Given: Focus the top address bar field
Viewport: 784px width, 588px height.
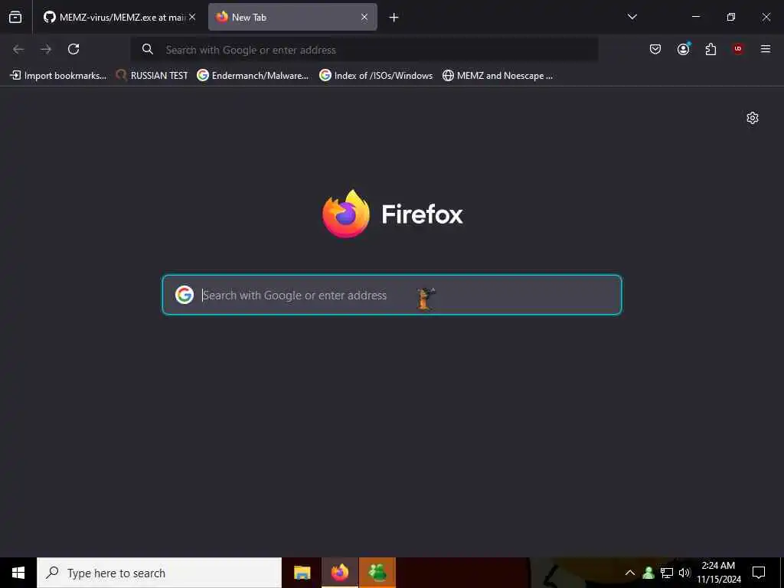Looking at the screenshot, I should pyautogui.click(x=364, y=50).
